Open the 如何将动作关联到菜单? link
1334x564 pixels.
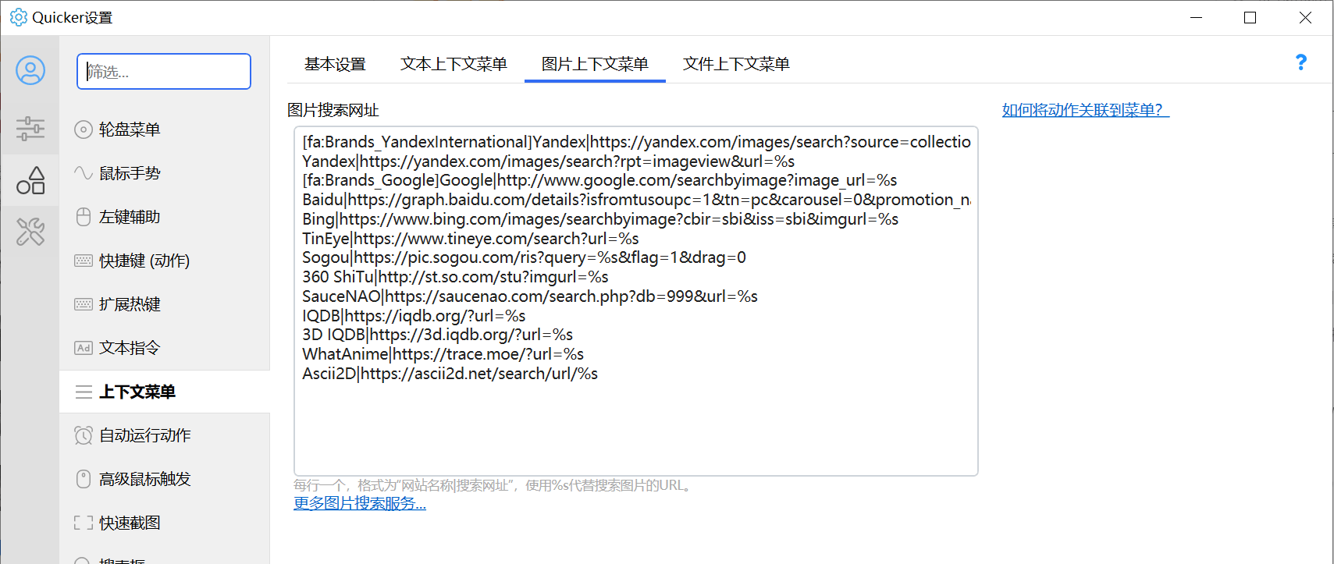point(1086,110)
